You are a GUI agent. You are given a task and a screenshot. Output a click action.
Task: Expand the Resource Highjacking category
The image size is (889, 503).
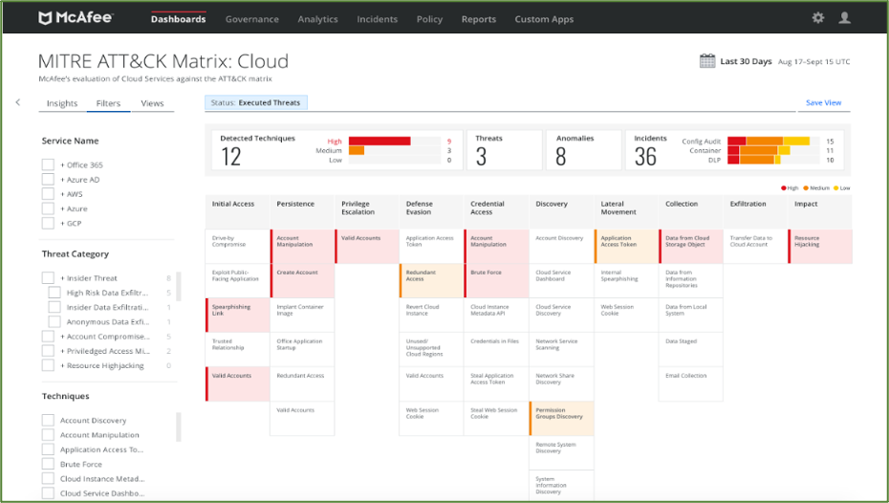coord(62,365)
